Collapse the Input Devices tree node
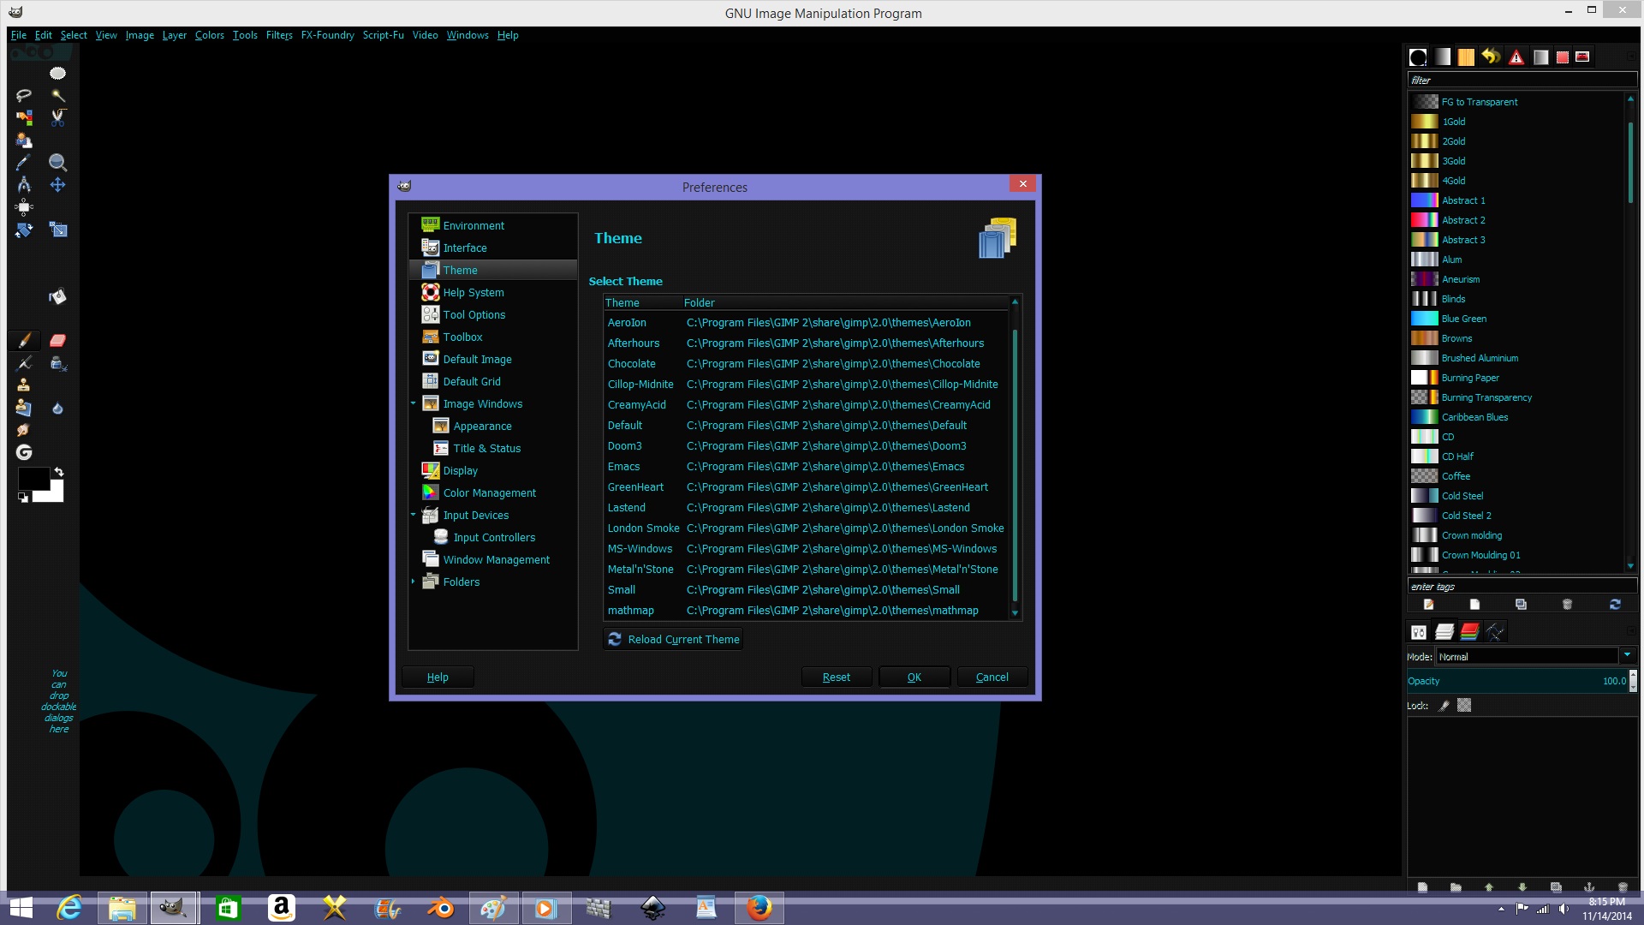This screenshot has width=1644, height=925. (414, 515)
